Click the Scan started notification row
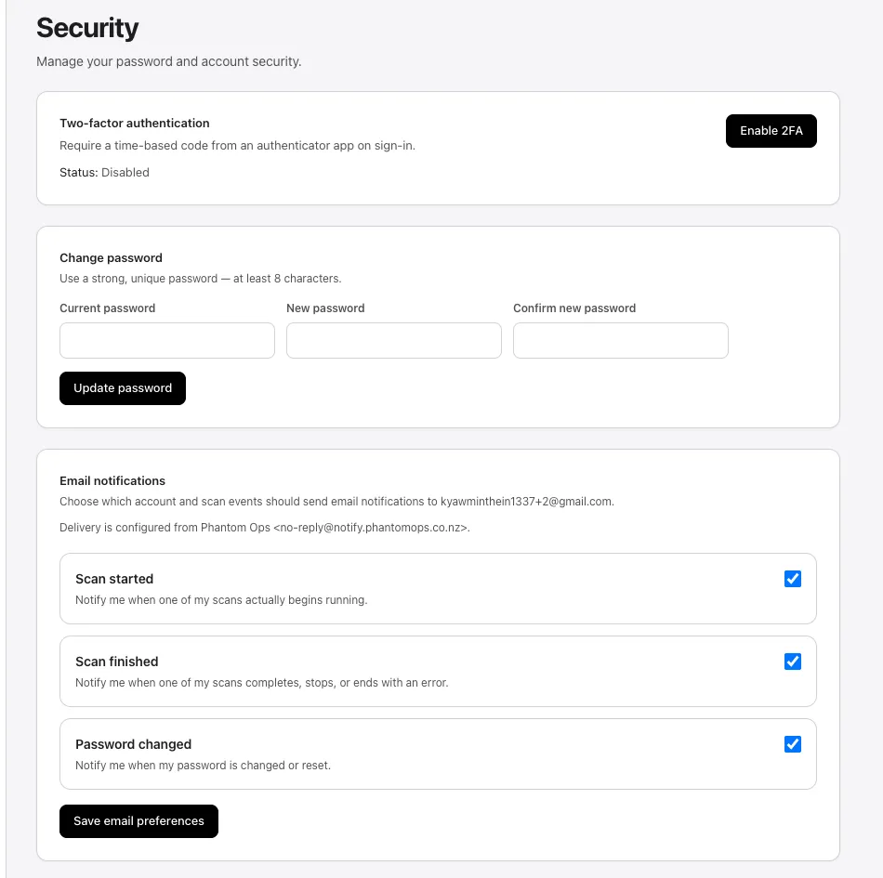The image size is (883, 878). [372, 587]
